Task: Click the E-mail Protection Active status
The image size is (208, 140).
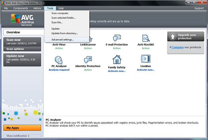Action: pos(117,48)
